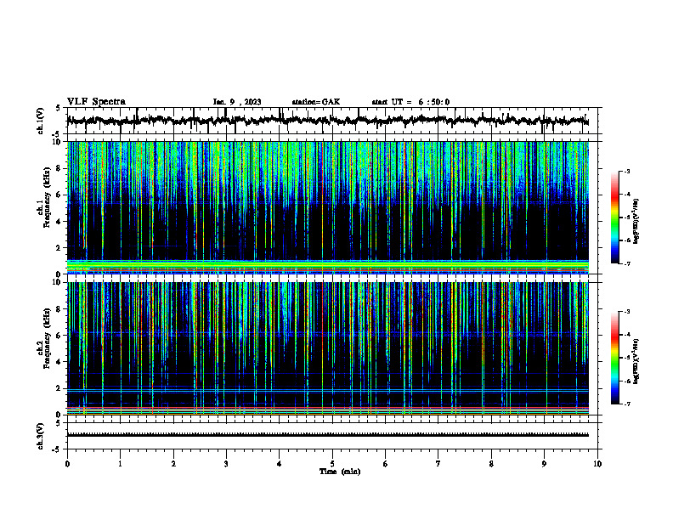The image size is (673, 520).
Task: Click the -3 label on upper color scale
Action: [x=627, y=172]
